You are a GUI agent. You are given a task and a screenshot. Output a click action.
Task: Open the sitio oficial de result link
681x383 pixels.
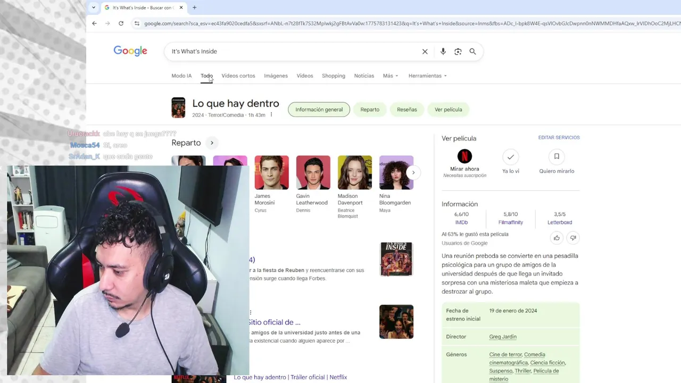(275, 322)
